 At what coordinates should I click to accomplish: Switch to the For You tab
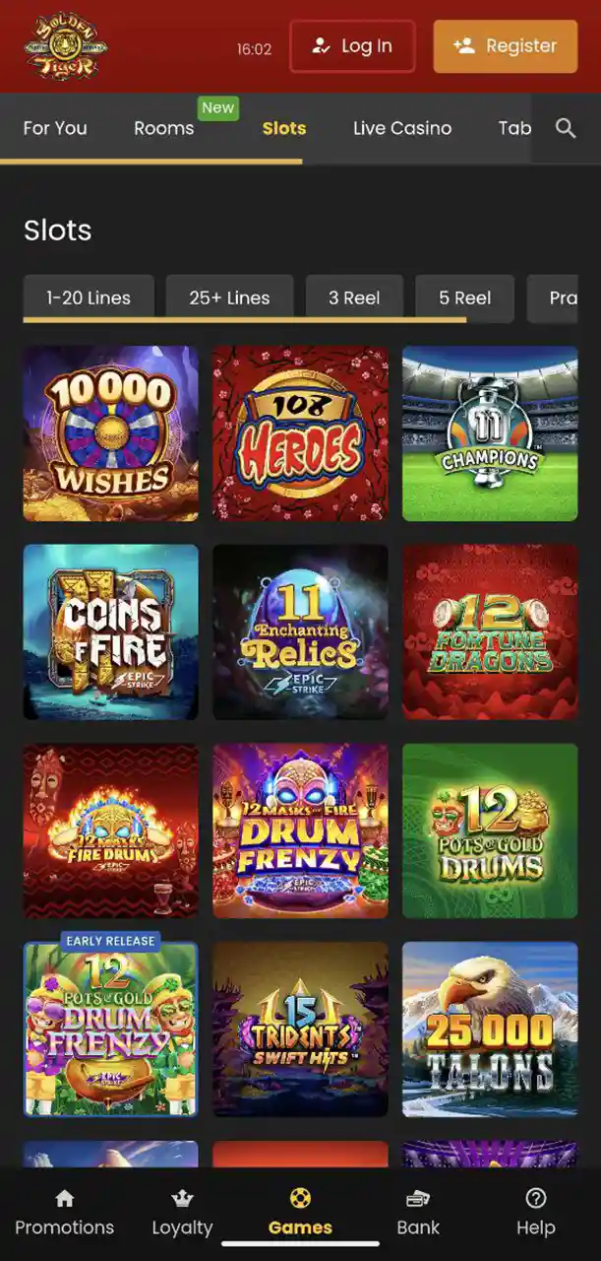tap(55, 128)
